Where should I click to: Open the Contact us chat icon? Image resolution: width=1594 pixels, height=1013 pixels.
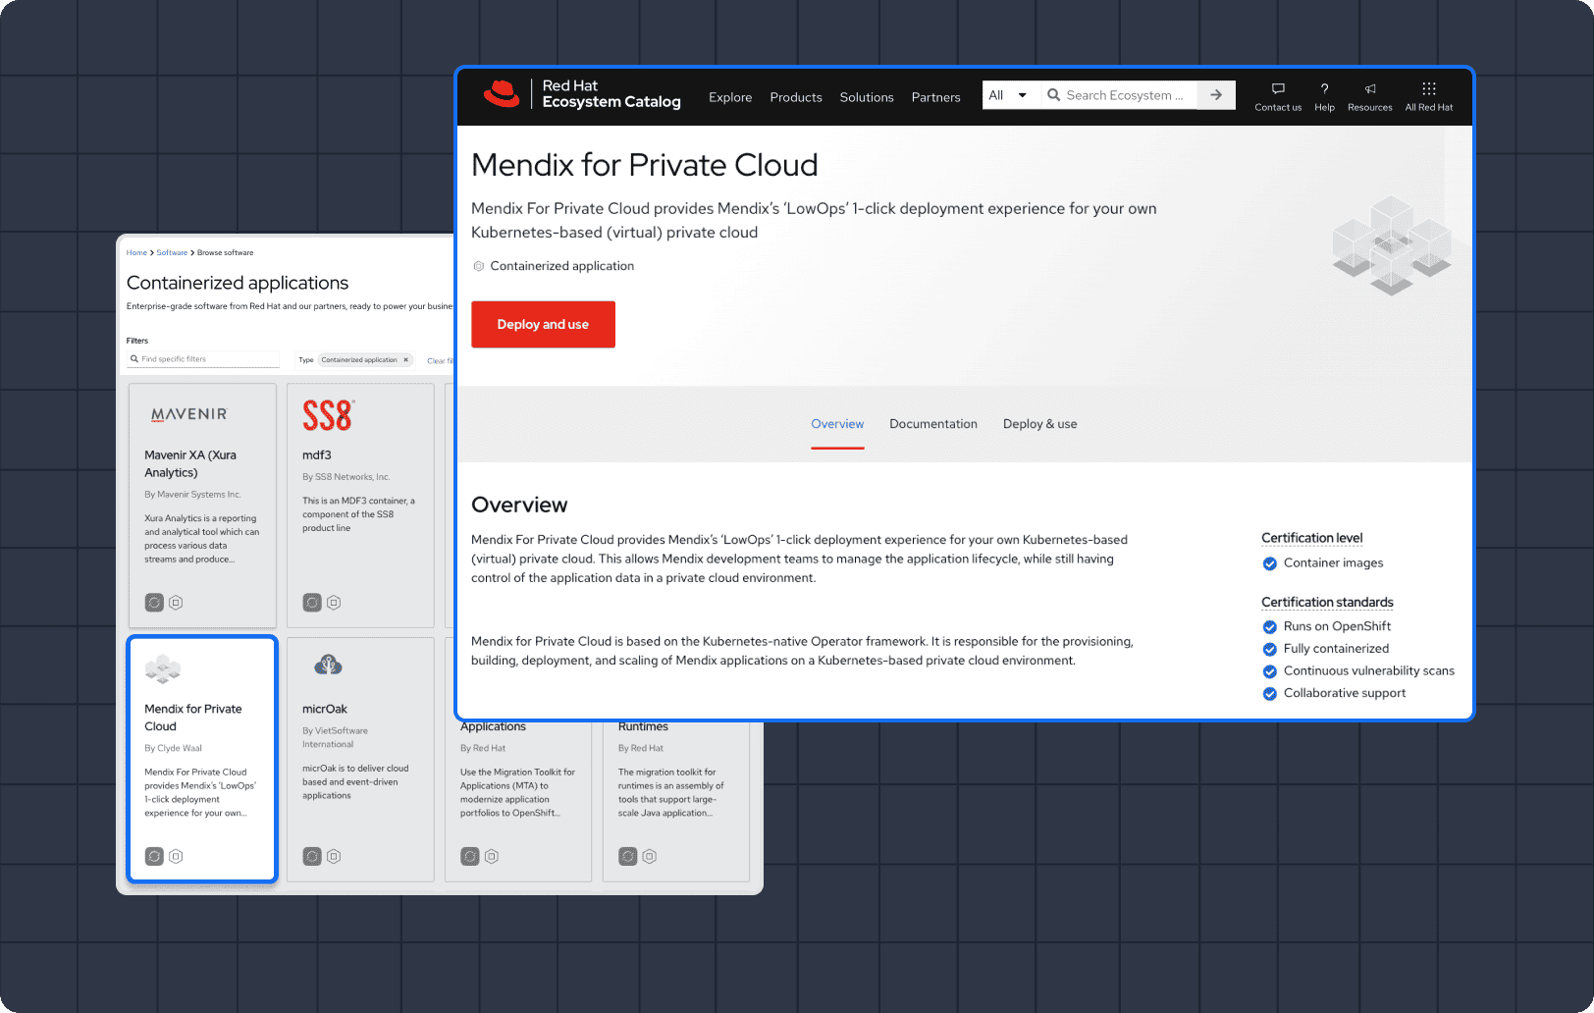[x=1278, y=89]
